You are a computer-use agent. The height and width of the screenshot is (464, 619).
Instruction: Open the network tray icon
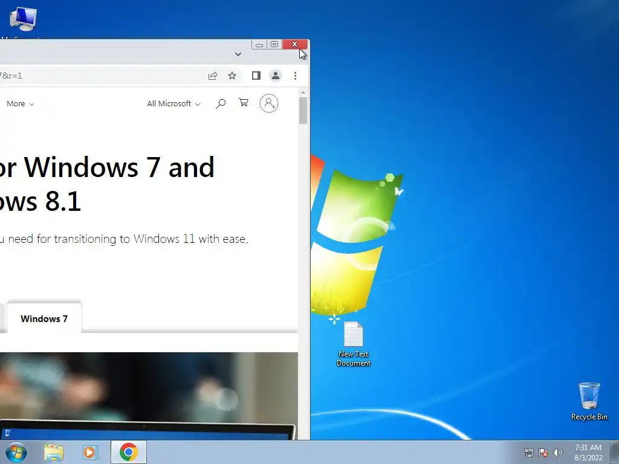528,453
